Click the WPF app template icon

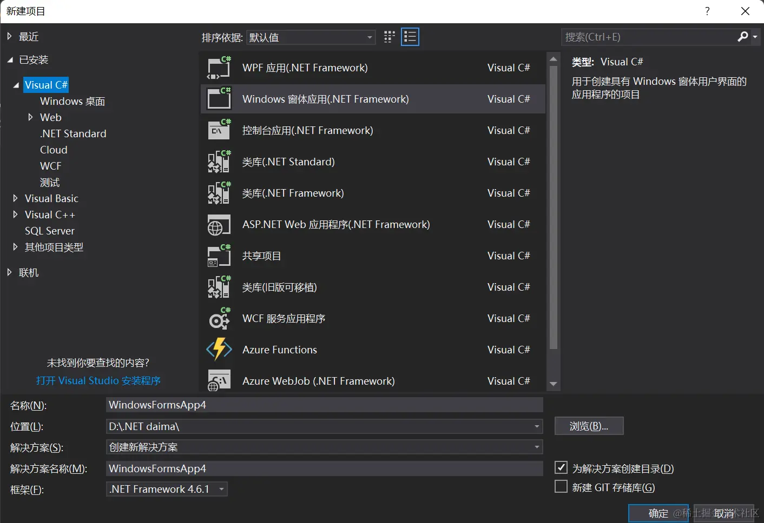(219, 68)
